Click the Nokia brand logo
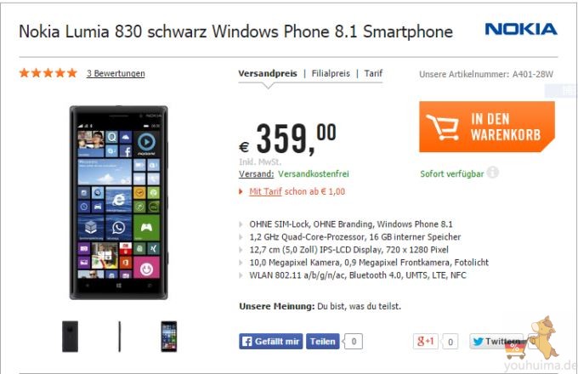 point(521,29)
